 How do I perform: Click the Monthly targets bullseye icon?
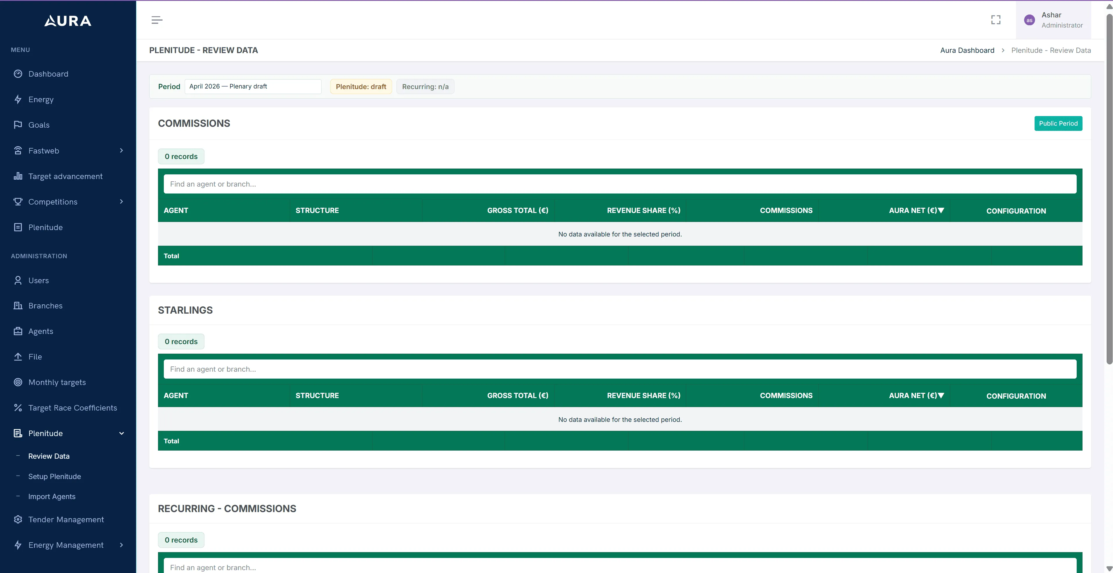coord(18,382)
